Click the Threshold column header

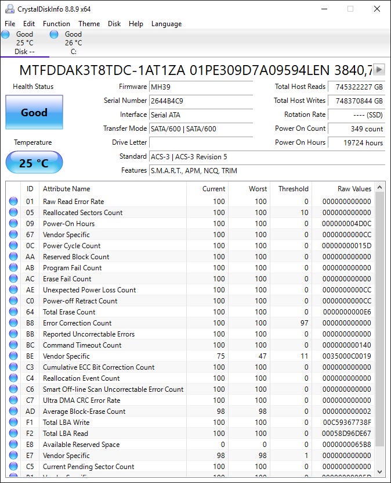point(291,188)
